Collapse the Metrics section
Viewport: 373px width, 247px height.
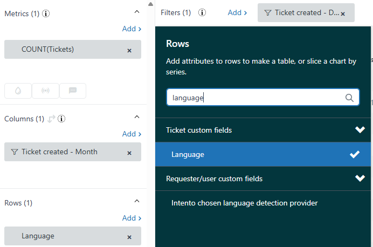pos(137,11)
